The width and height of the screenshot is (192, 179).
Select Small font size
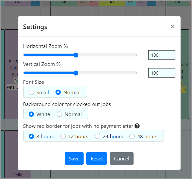[31, 92]
